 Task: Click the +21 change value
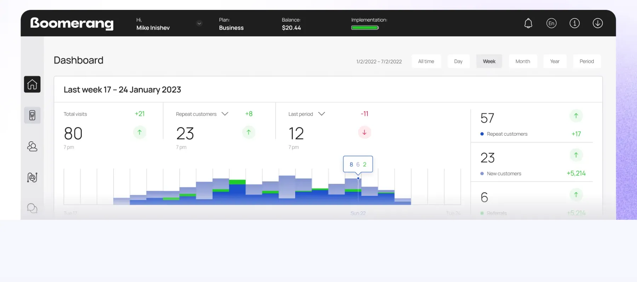[x=140, y=114]
